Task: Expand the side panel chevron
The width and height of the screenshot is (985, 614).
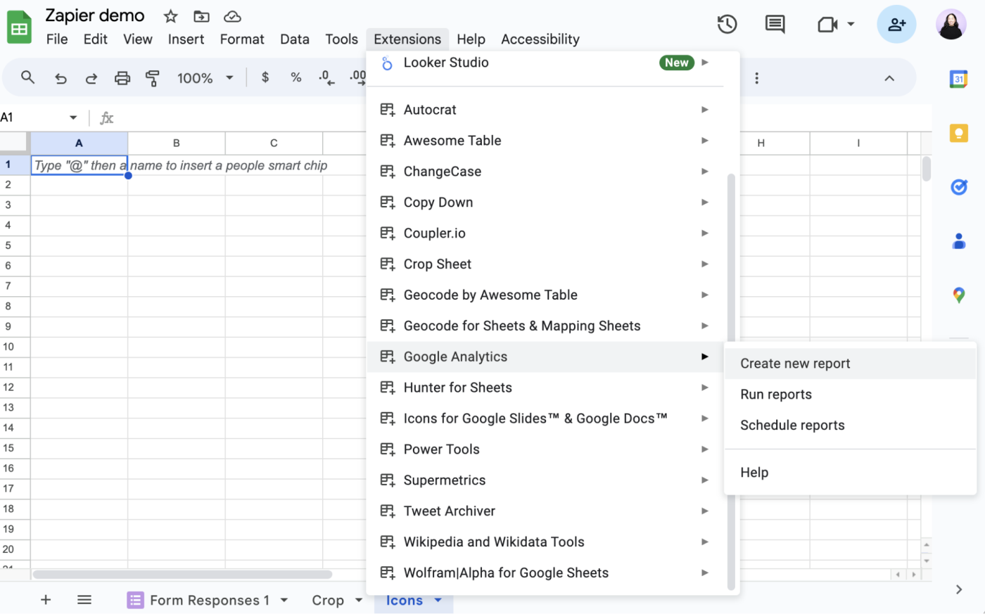Action: 958,589
